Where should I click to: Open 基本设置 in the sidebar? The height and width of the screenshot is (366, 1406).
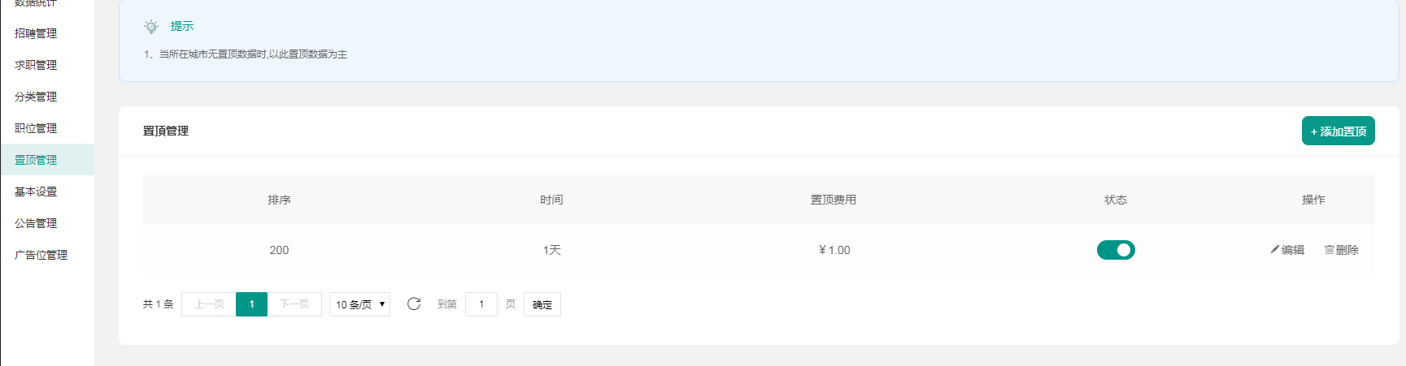pyautogui.click(x=36, y=192)
